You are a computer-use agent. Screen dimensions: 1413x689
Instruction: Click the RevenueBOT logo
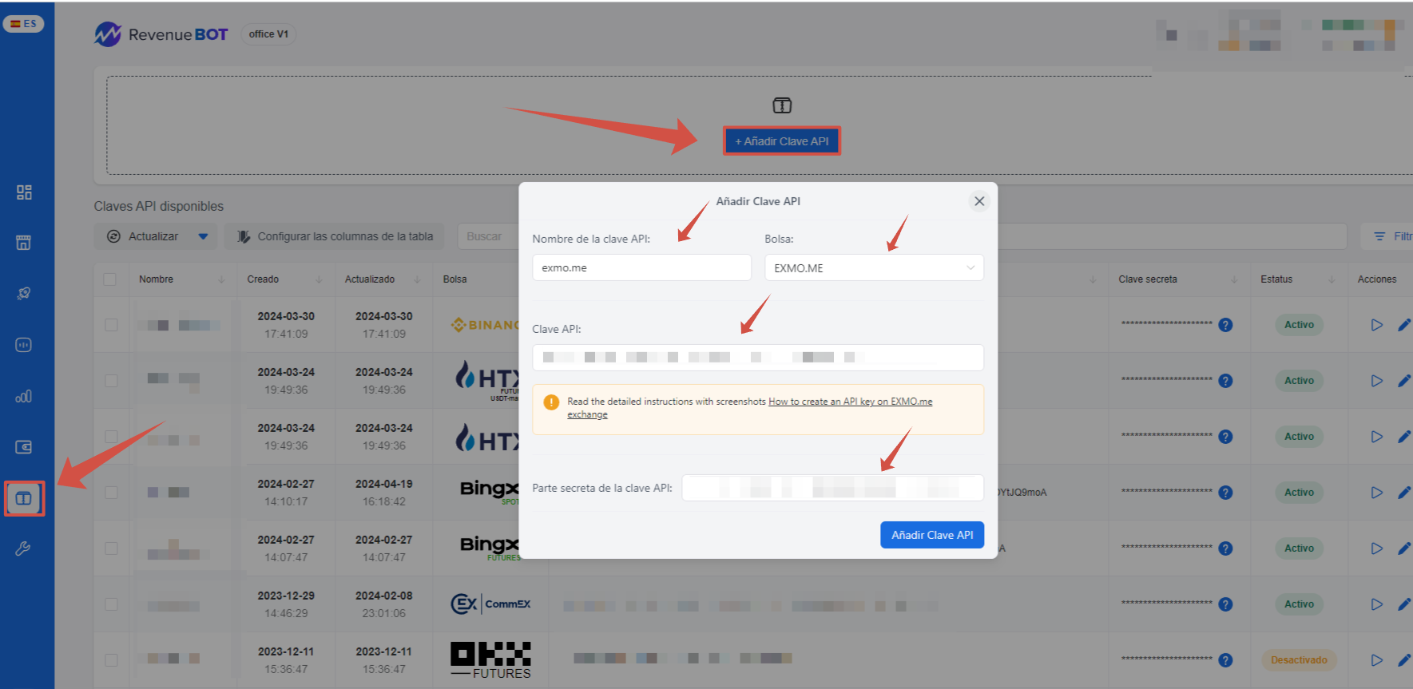pyautogui.click(x=161, y=34)
